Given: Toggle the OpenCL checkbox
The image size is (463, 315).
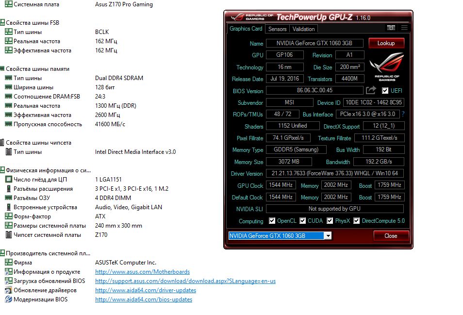Looking at the screenshot, I should coord(272,220).
